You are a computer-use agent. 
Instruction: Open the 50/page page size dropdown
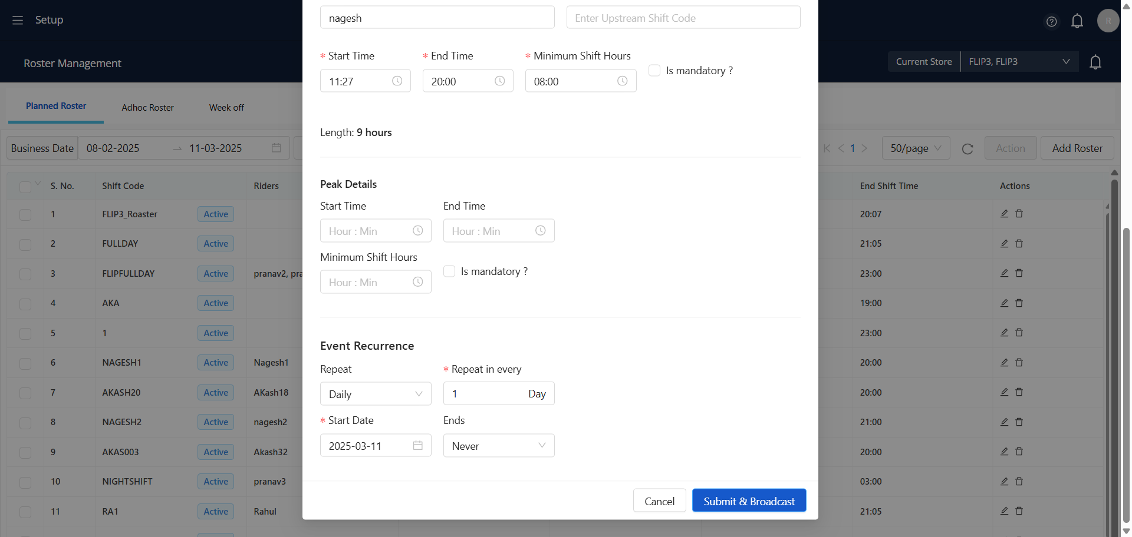click(x=916, y=148)
